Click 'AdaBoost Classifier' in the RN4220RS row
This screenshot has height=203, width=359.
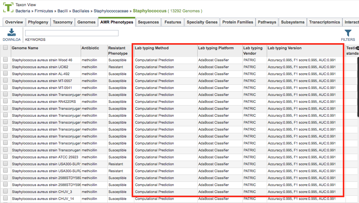[x=213, y=102]
